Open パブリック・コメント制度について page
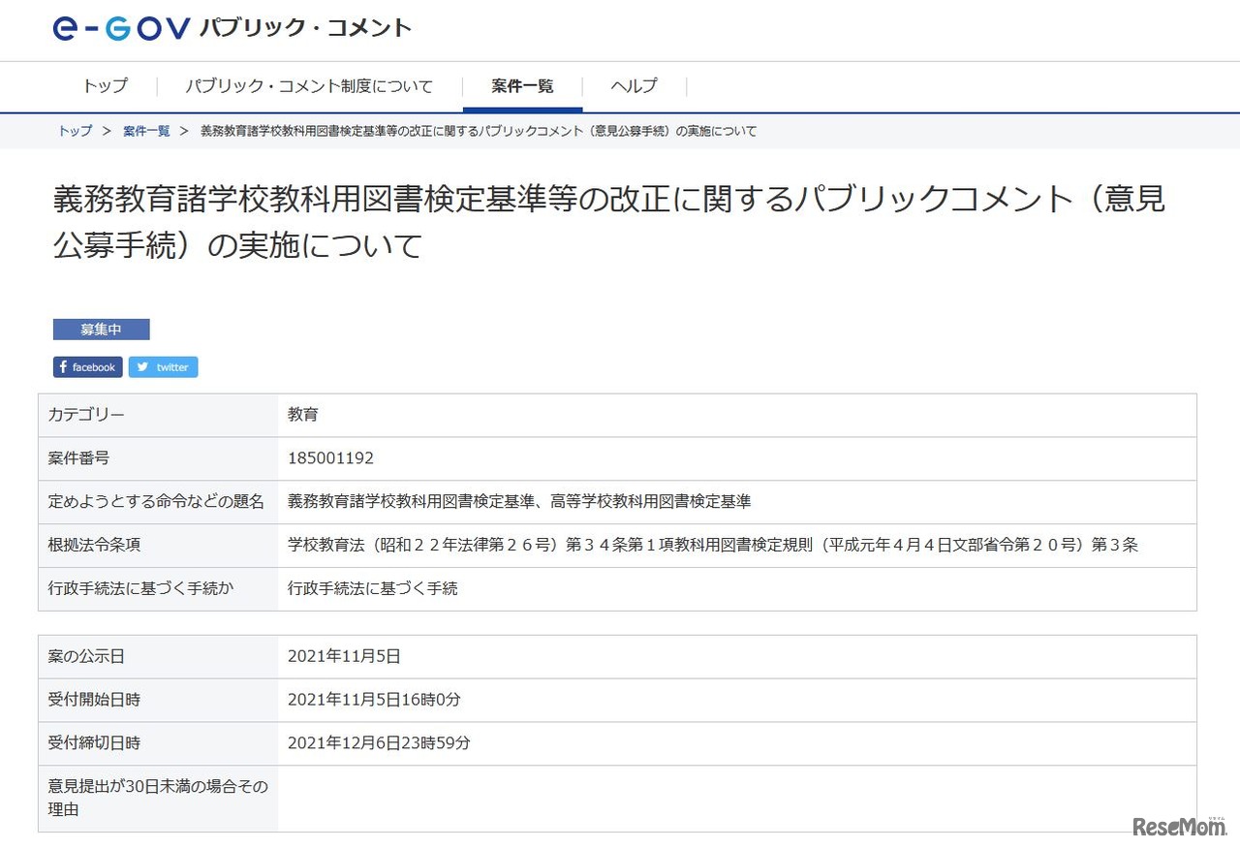 pyautogui.click(x=308, y=85)
